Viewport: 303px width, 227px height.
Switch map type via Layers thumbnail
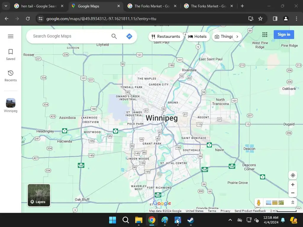pyautogui.click(x=39, y=195)
